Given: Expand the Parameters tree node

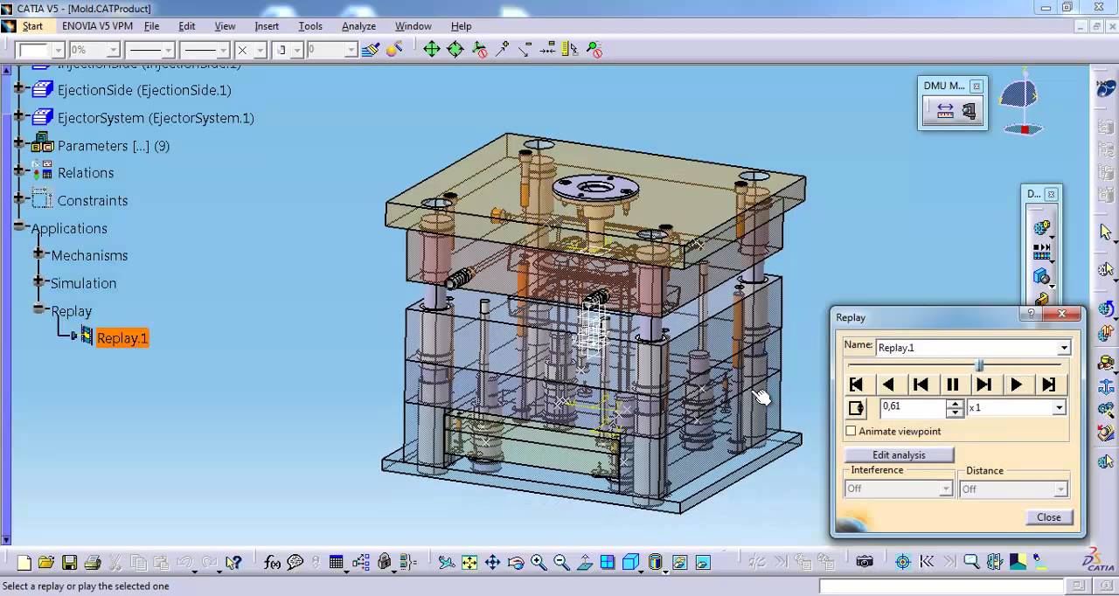Looking at the screenshot, I should point(19,145).
